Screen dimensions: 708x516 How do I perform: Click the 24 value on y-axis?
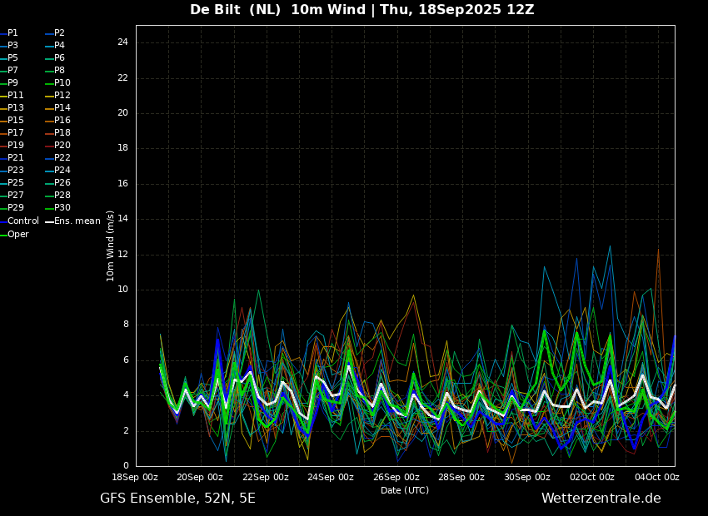(x=122, y=42)
